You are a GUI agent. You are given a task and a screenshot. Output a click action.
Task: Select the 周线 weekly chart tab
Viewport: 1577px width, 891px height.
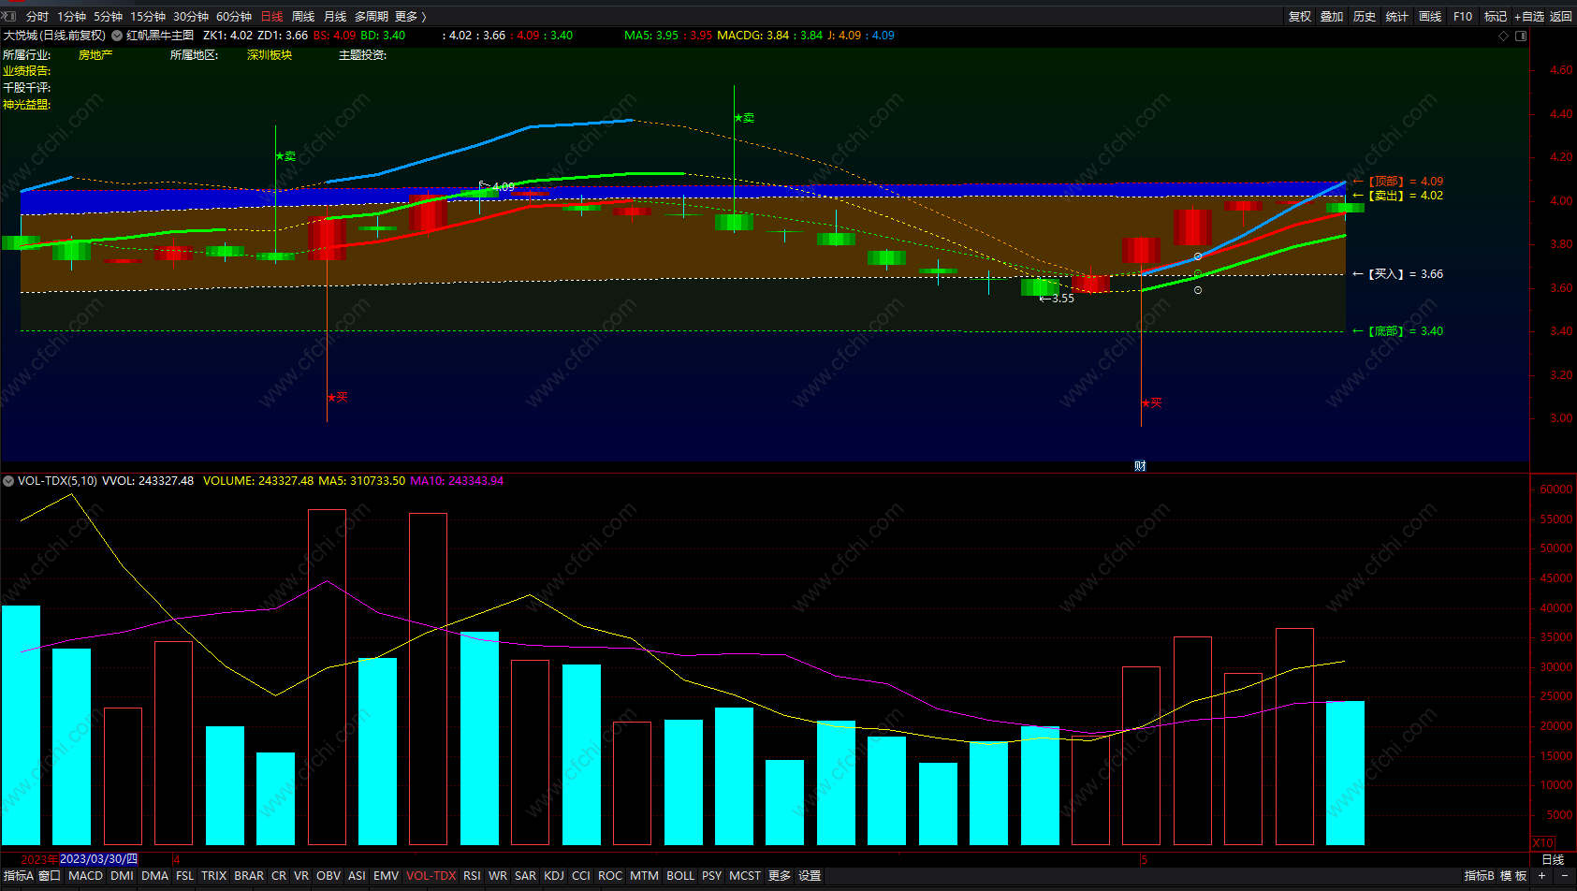pyautogui.click(x=303, y=17)
